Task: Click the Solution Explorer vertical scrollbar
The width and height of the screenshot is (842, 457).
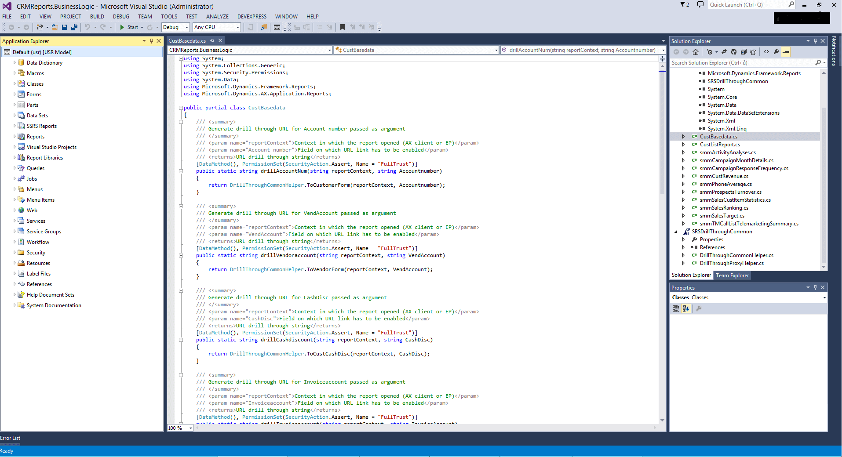Action: (x=824, y=185)
